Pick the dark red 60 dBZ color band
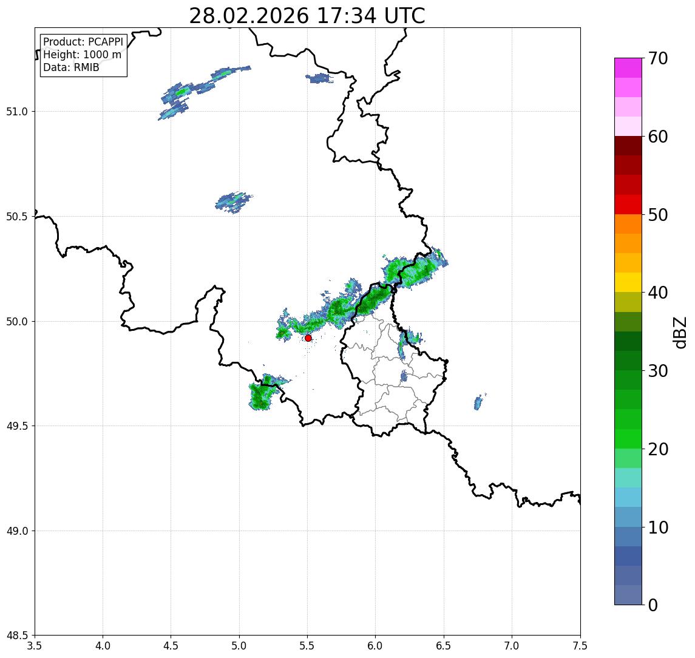The width and height of the screenshot is (695, 658). [628, 146]
